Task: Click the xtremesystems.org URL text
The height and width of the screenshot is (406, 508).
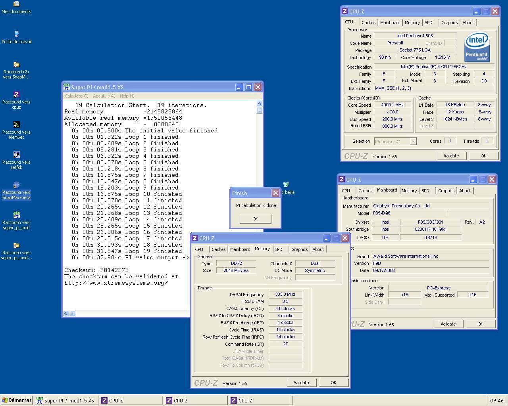Action: tap(116, 283)
